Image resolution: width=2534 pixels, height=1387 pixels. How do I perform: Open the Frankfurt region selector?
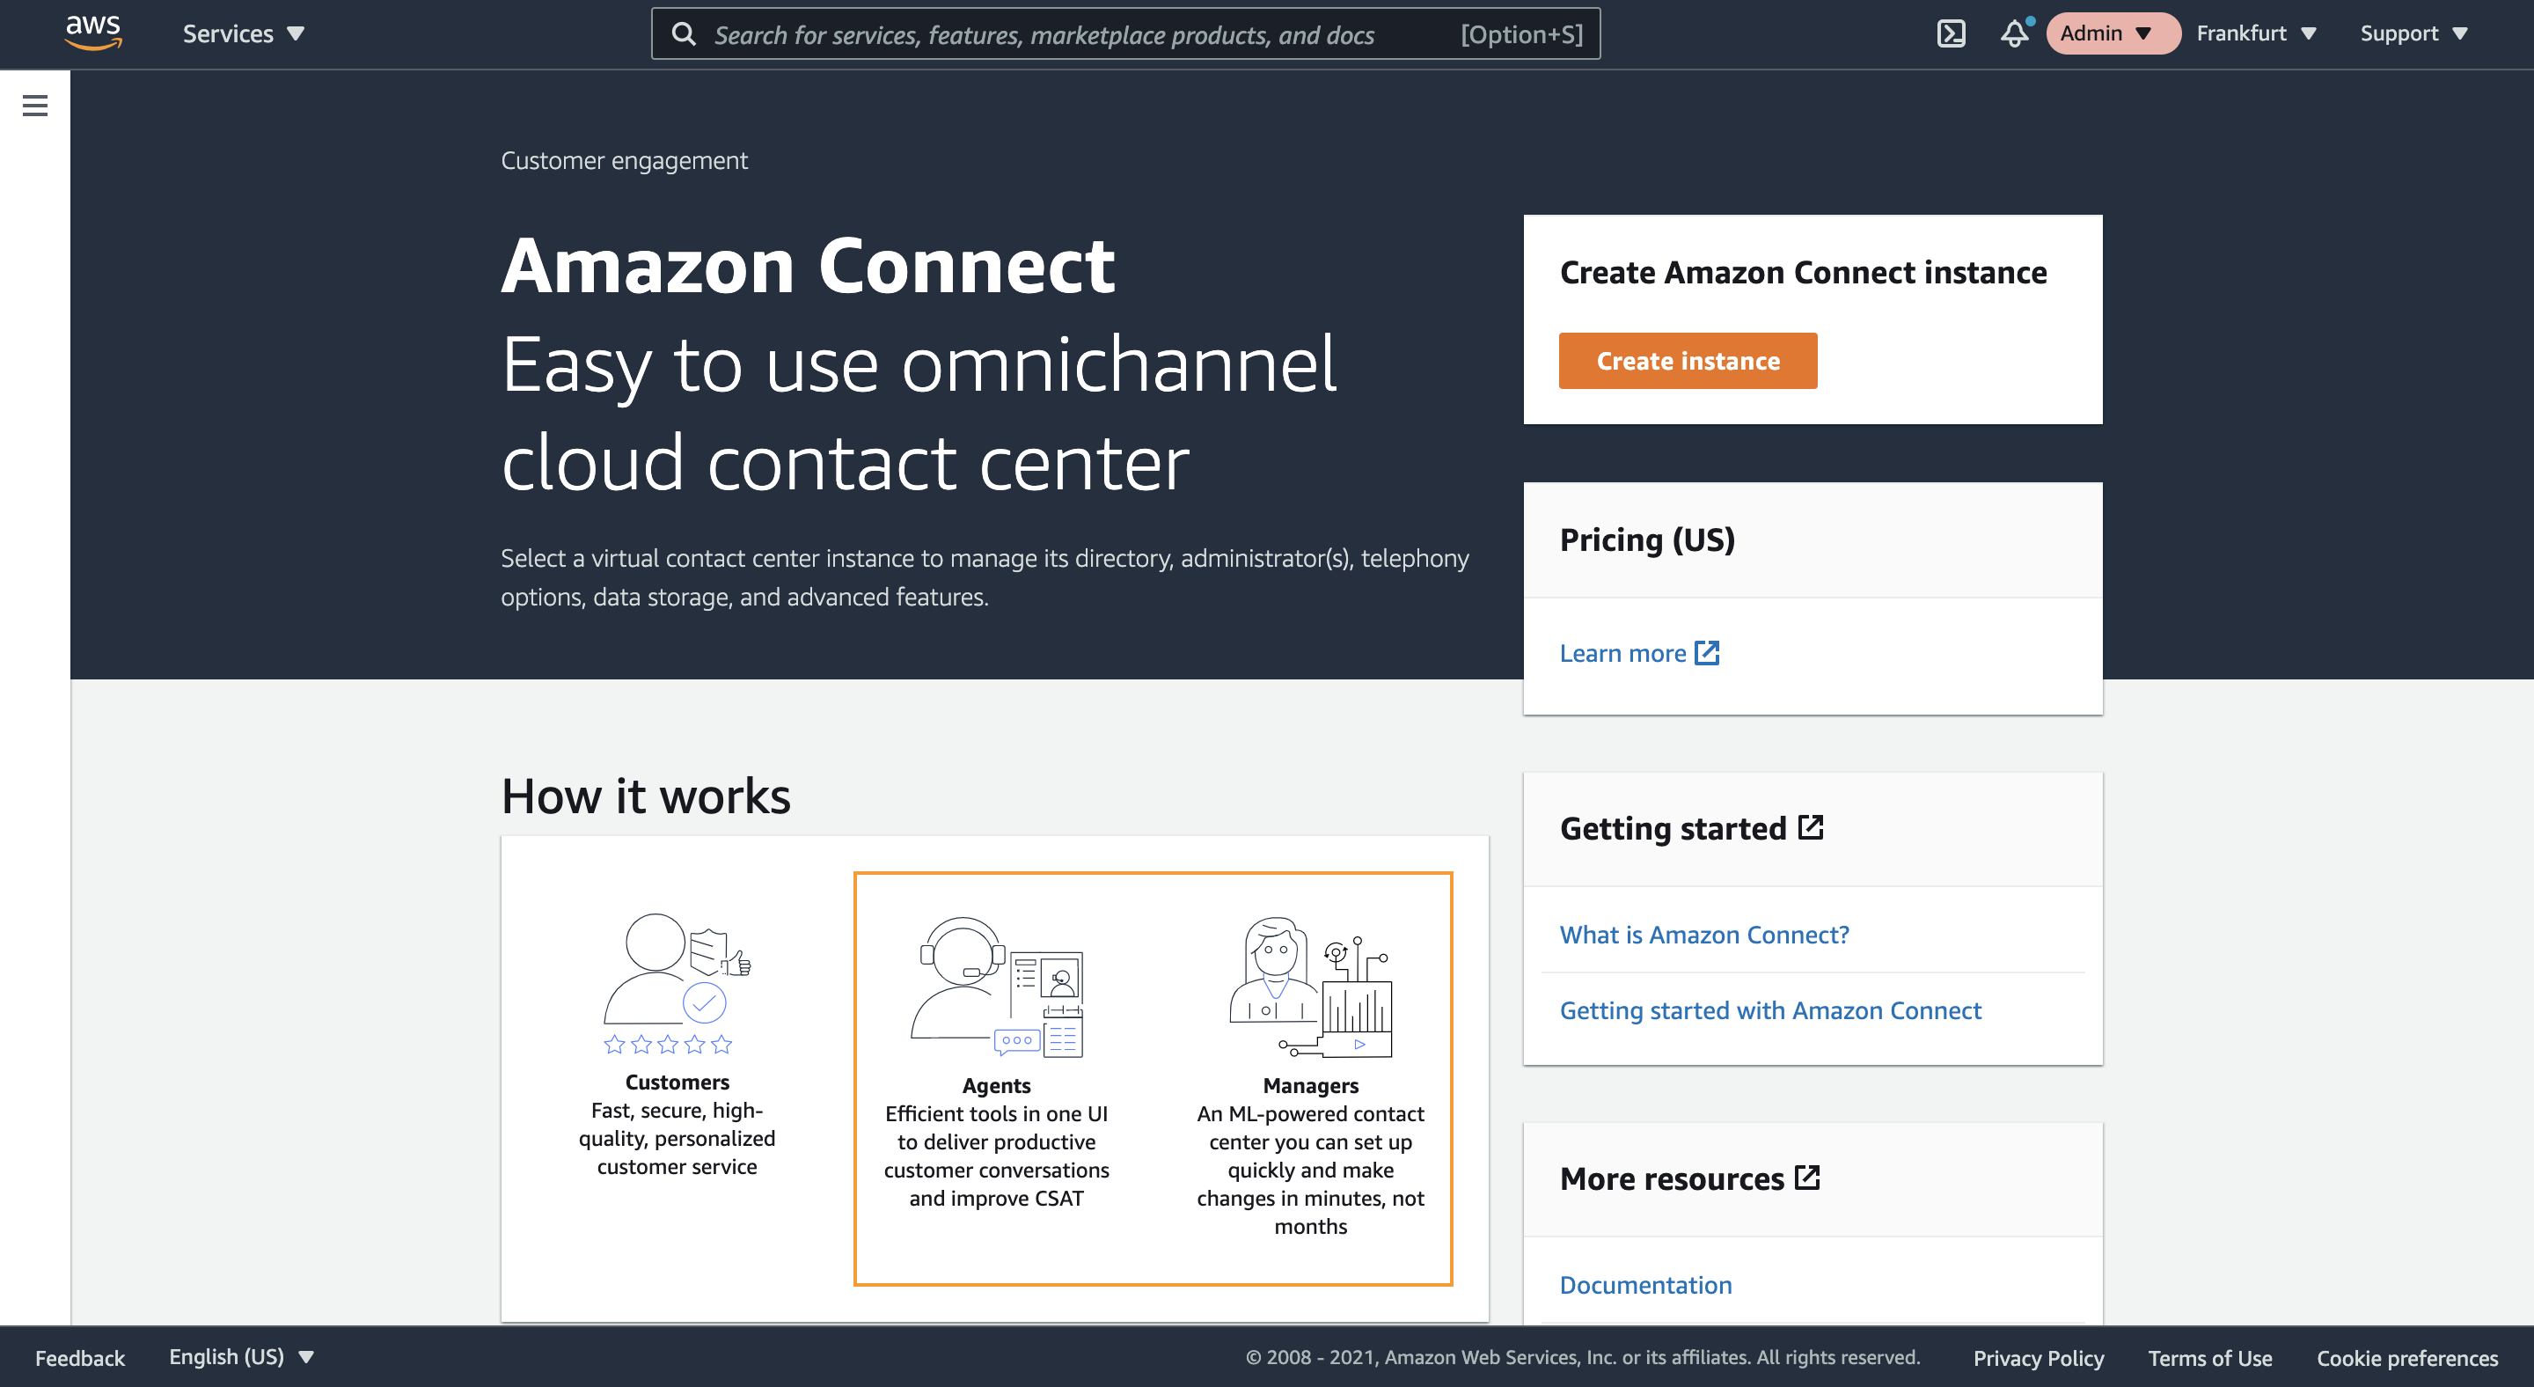2257,33
